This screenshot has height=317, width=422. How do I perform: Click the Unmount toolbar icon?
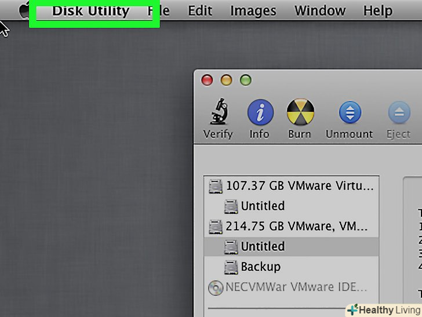click(350, 112)
